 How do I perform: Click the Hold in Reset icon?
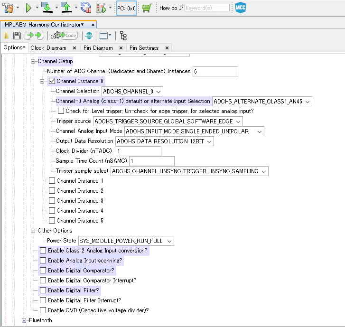[86, 8]
